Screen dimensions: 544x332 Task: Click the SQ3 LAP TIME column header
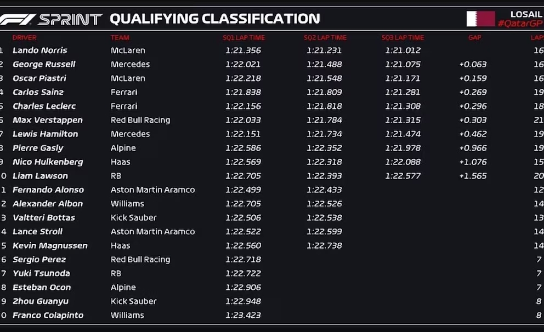click(403, 37)
